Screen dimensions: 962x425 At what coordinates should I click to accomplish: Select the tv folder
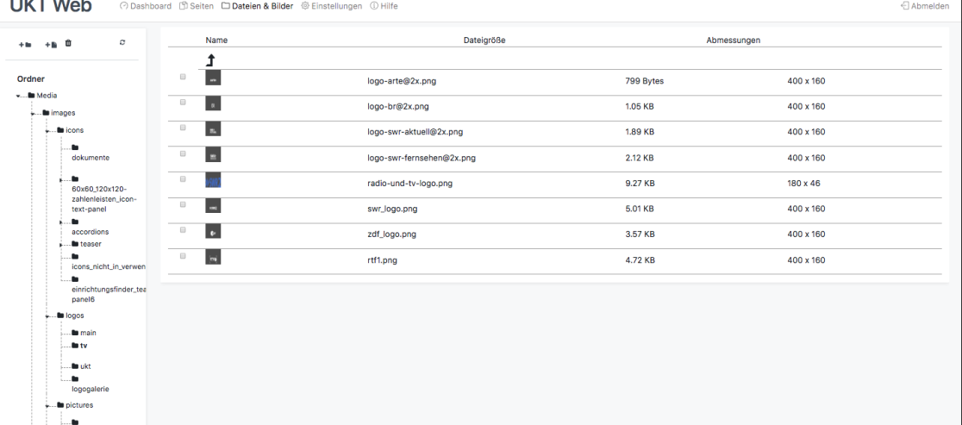click(x=80, y=346)
